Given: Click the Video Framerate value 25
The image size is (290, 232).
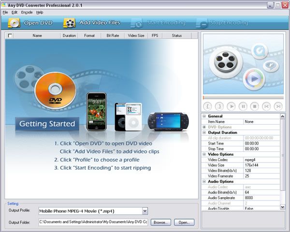Looking at the screenshot, I should point(247,176).
